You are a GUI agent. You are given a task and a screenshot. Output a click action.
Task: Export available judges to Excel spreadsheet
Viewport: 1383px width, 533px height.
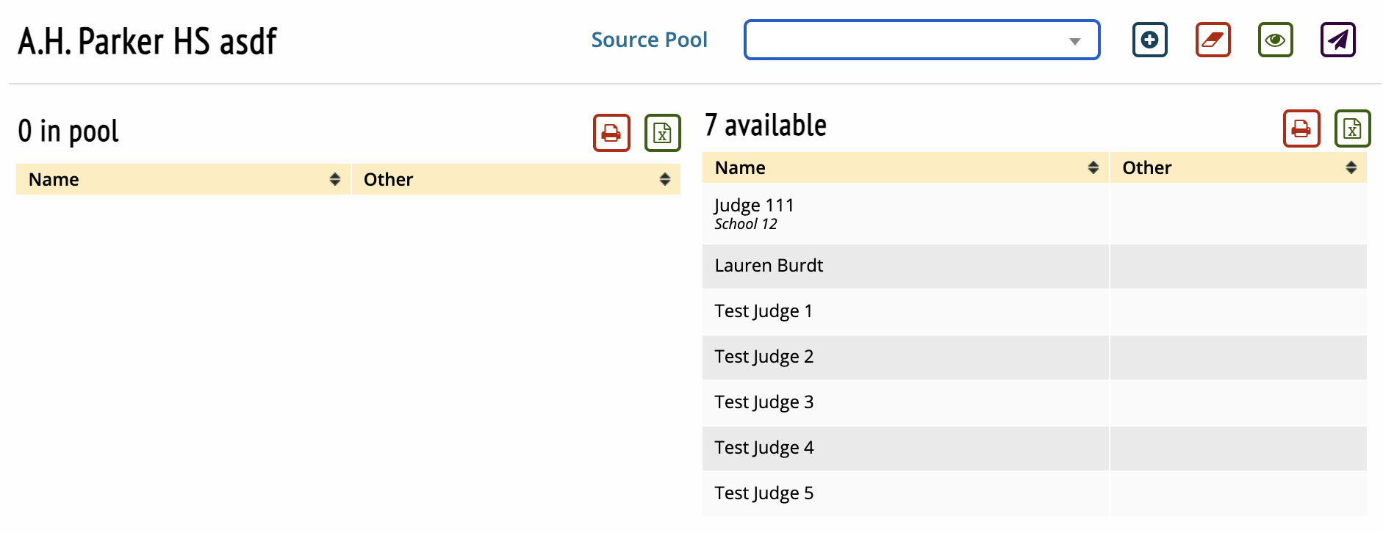coord(1352,128)
